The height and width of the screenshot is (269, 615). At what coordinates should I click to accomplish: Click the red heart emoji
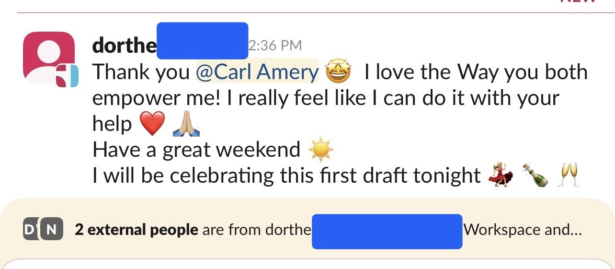151,124
